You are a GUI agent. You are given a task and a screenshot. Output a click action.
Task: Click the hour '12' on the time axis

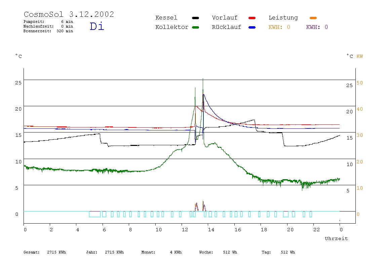click(185, 230)
